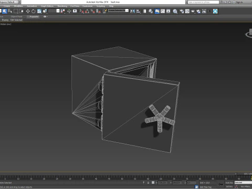This screenshot has width=252, height=189.
Task: Open Edit Named Selection Sets
Action: click(x=104, y=11)
